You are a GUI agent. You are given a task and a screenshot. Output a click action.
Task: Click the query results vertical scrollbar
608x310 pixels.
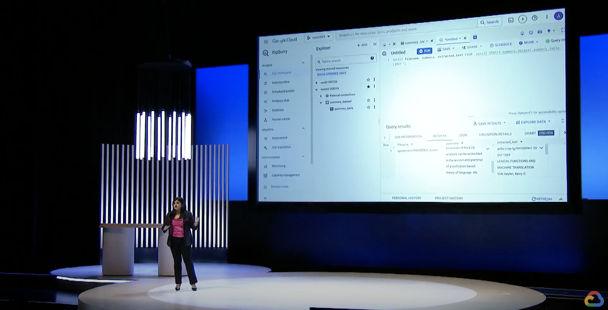[546, 149]
